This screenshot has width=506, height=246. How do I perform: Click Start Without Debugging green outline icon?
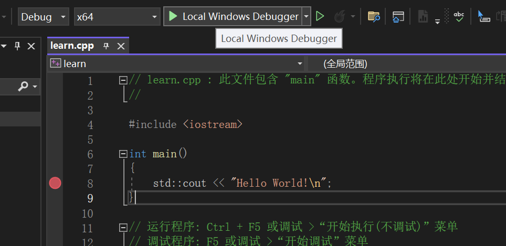pyautogui.click(x=320, y=16)
